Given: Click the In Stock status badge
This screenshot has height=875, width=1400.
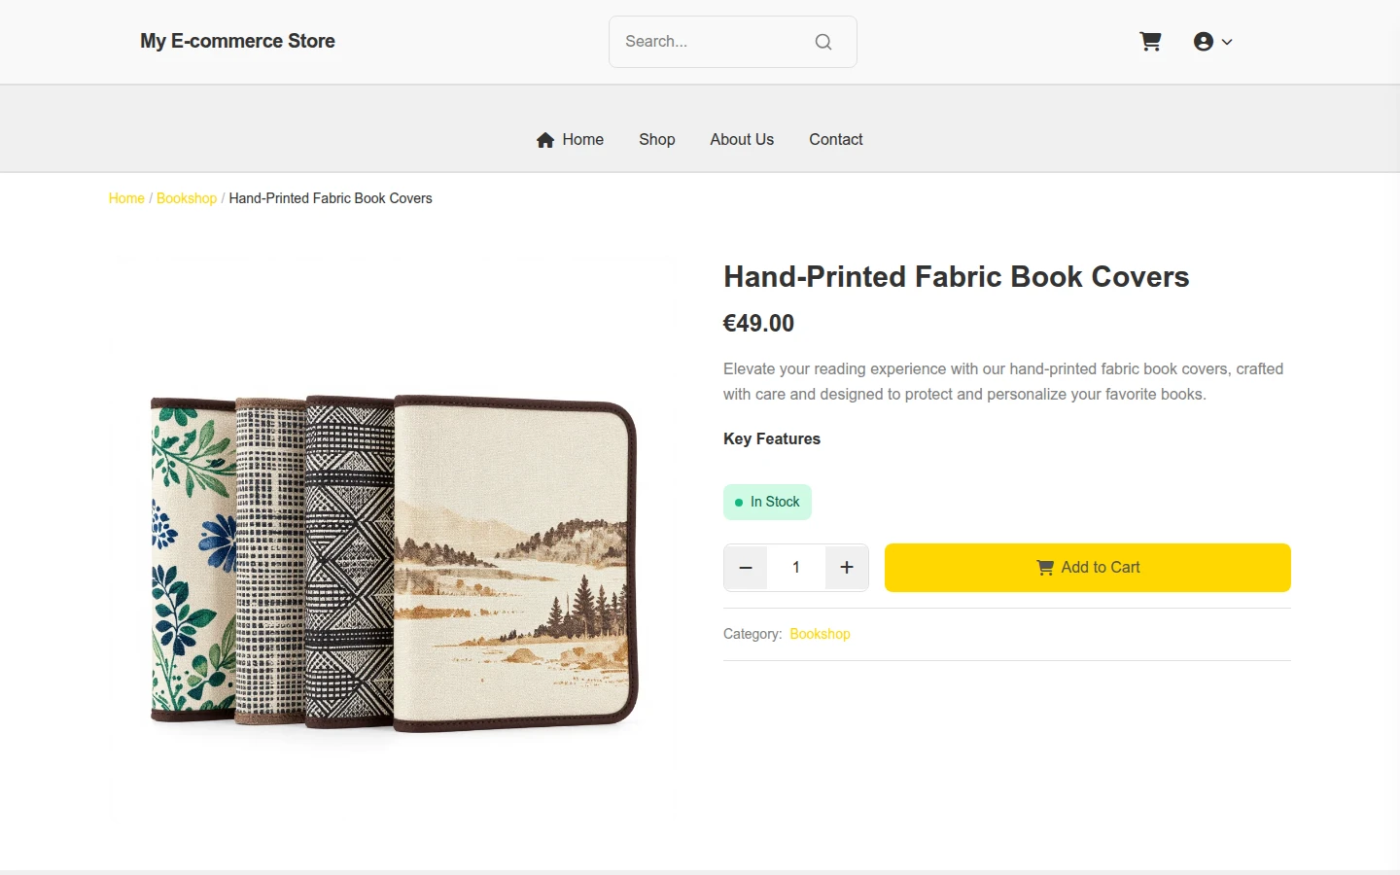Looking at the screenshot, I should point(767,503).
